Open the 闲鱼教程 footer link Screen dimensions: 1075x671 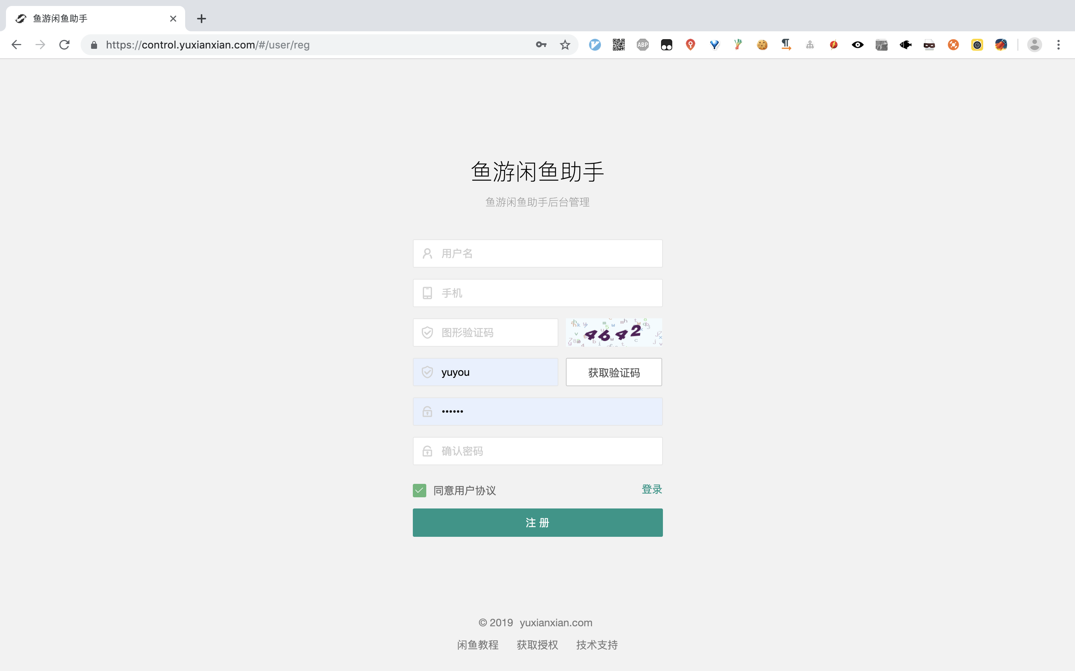click(477, 645)
